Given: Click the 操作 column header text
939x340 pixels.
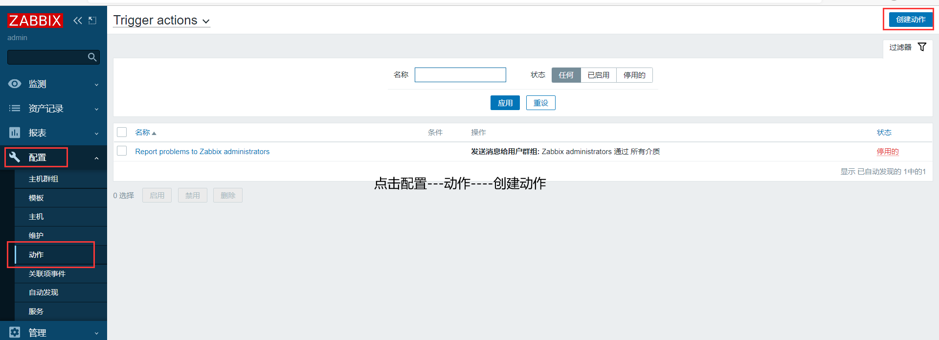Looking at the screenshot, I should pyautogui.click(x=478, y=133).
